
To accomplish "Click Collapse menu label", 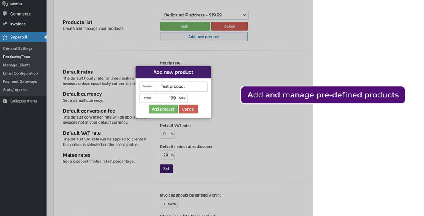I will coord(24,101).
